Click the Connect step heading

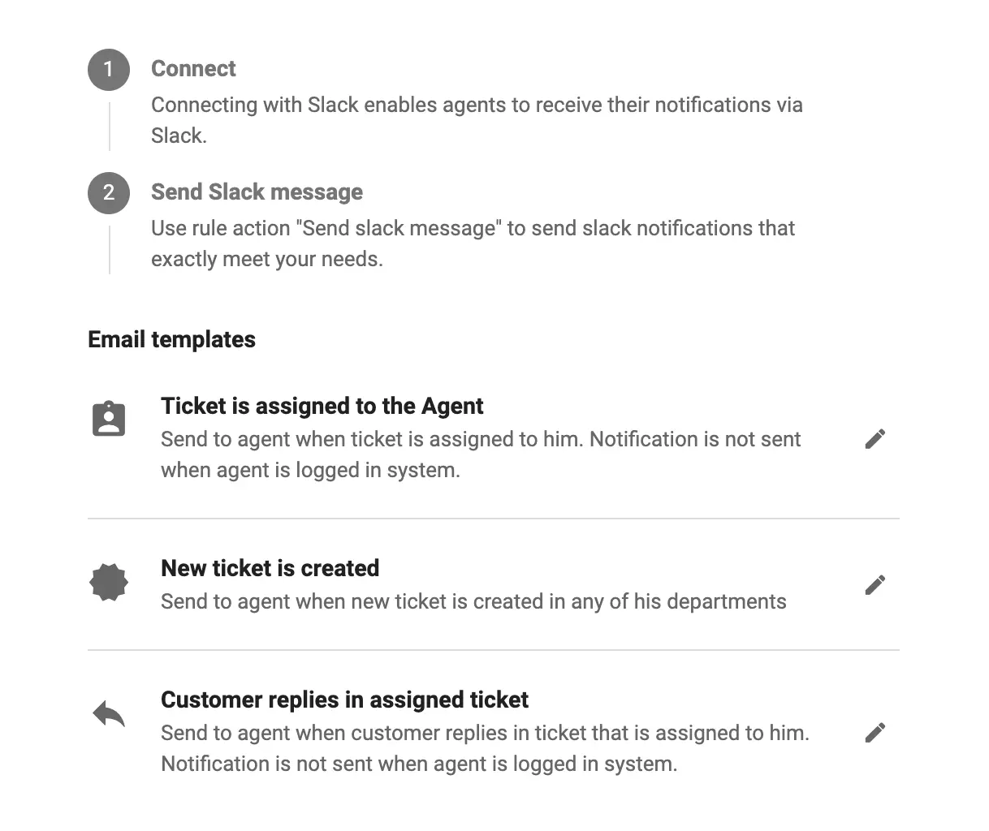click(193, 69)
